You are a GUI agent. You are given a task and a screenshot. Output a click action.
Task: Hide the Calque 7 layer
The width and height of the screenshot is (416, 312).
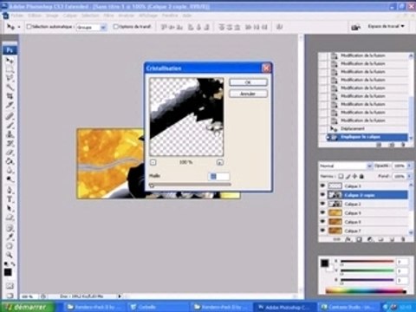pyautogui.click(x=322, y=231)
